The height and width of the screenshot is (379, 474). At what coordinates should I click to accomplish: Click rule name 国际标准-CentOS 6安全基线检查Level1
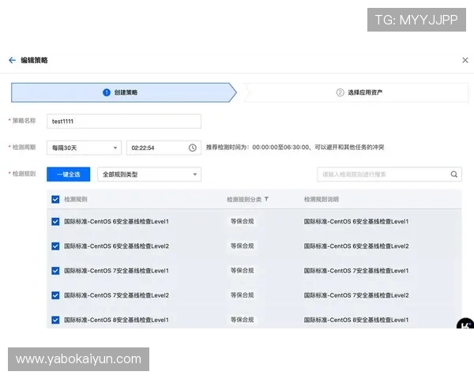pos(116,222)
